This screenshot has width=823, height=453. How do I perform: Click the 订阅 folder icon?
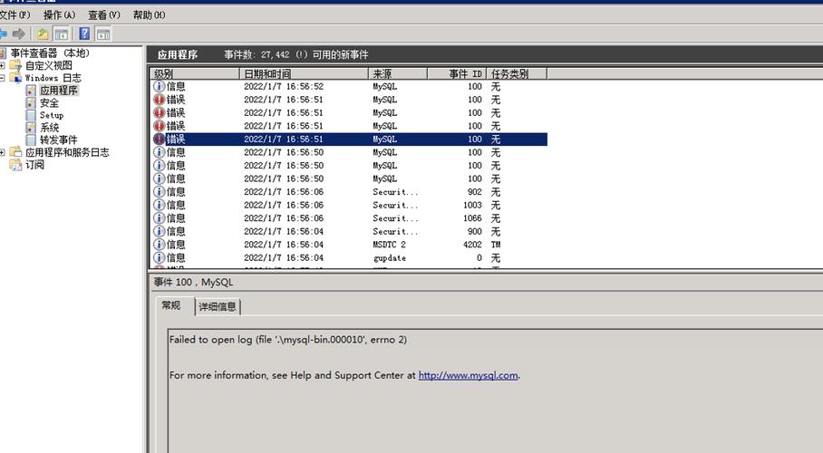tap(15, 165)
